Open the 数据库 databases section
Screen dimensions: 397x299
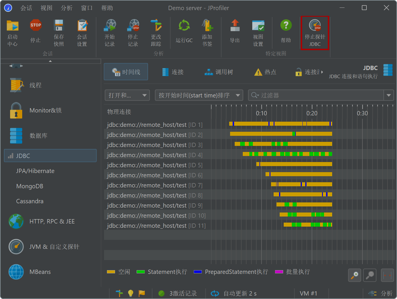pyautogui.click(x=28, y=136)
